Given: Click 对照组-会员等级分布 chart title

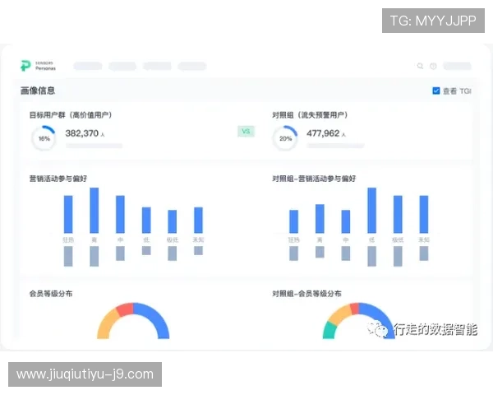Looking at the screenshot, I should point(306,294).
